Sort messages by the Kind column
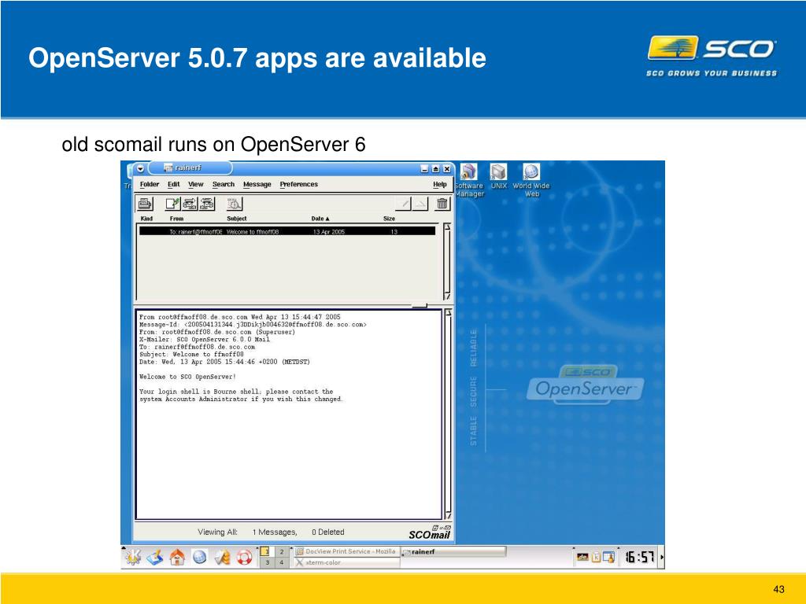The height and width of the screenshot is (604, 806). click(x=146, y=219)
